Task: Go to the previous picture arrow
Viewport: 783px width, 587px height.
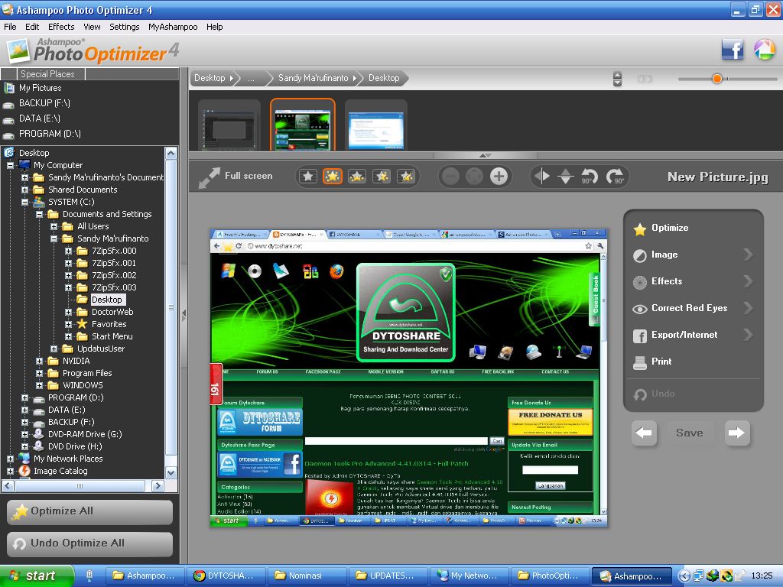Action: click(x=644, y=433)
